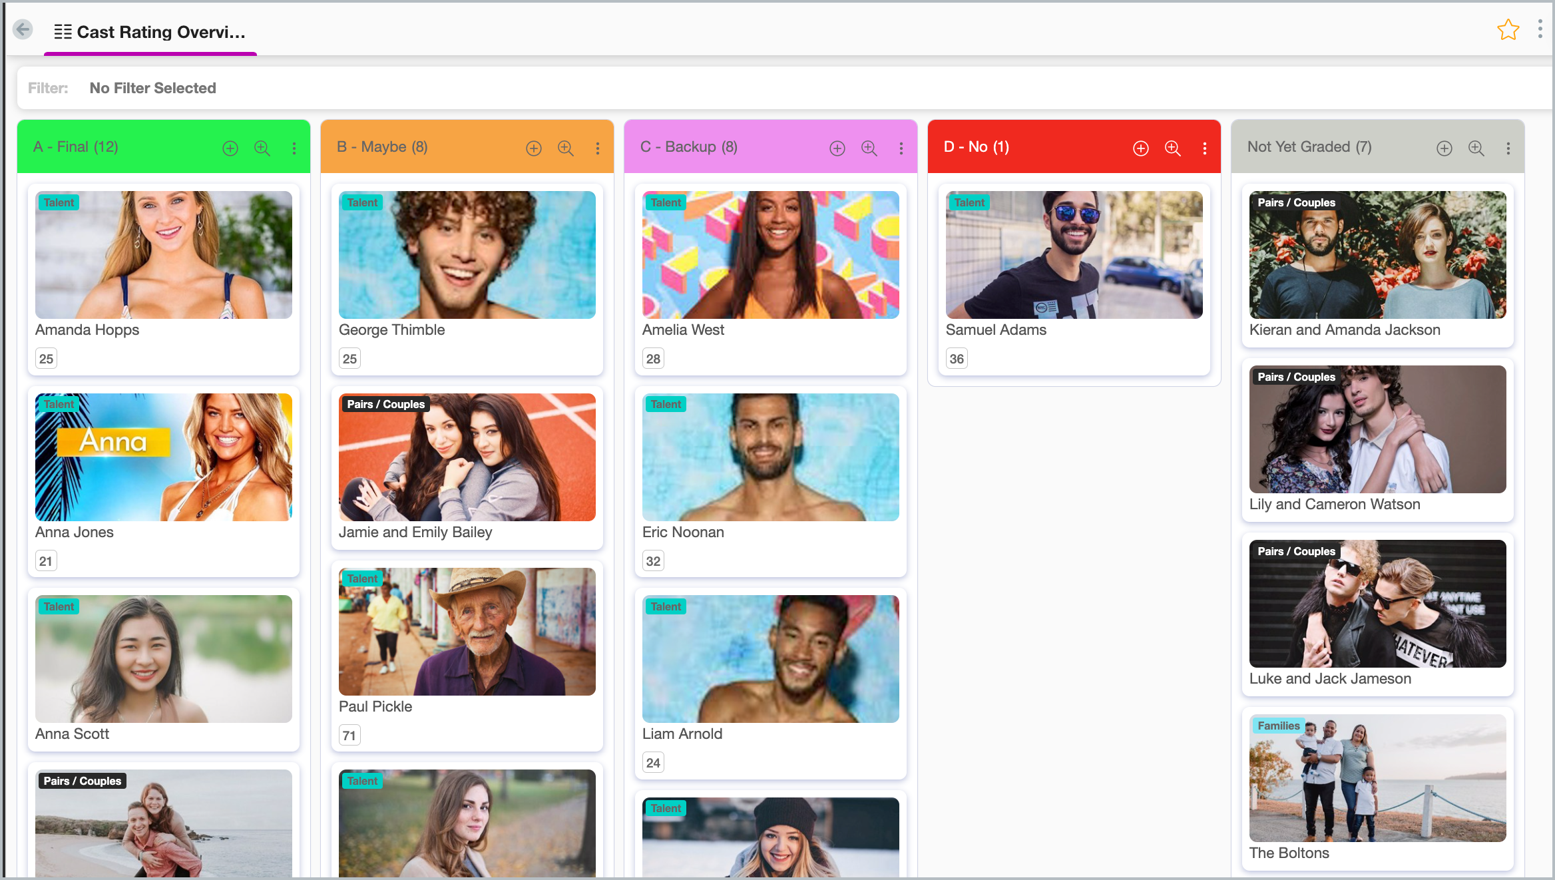The width and height of the screenshot is (1555, 880).
Task: Zoom into A - Final column
Action: click(x=262, y=148)
